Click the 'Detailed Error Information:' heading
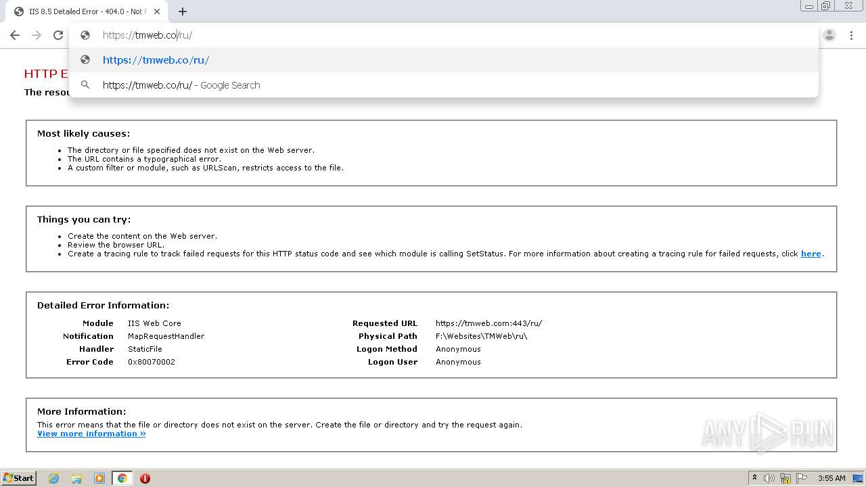 point(103,305)
